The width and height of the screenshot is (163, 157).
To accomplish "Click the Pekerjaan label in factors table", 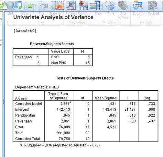I will point(23,57).
